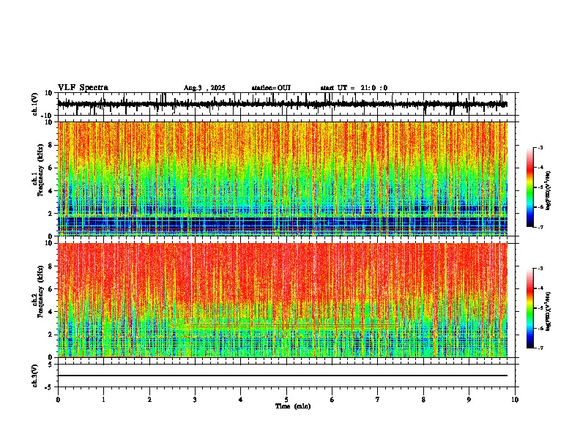
Task: Click the ch.2 spectrogram color scale bar
Action: (x=529, y=308)
